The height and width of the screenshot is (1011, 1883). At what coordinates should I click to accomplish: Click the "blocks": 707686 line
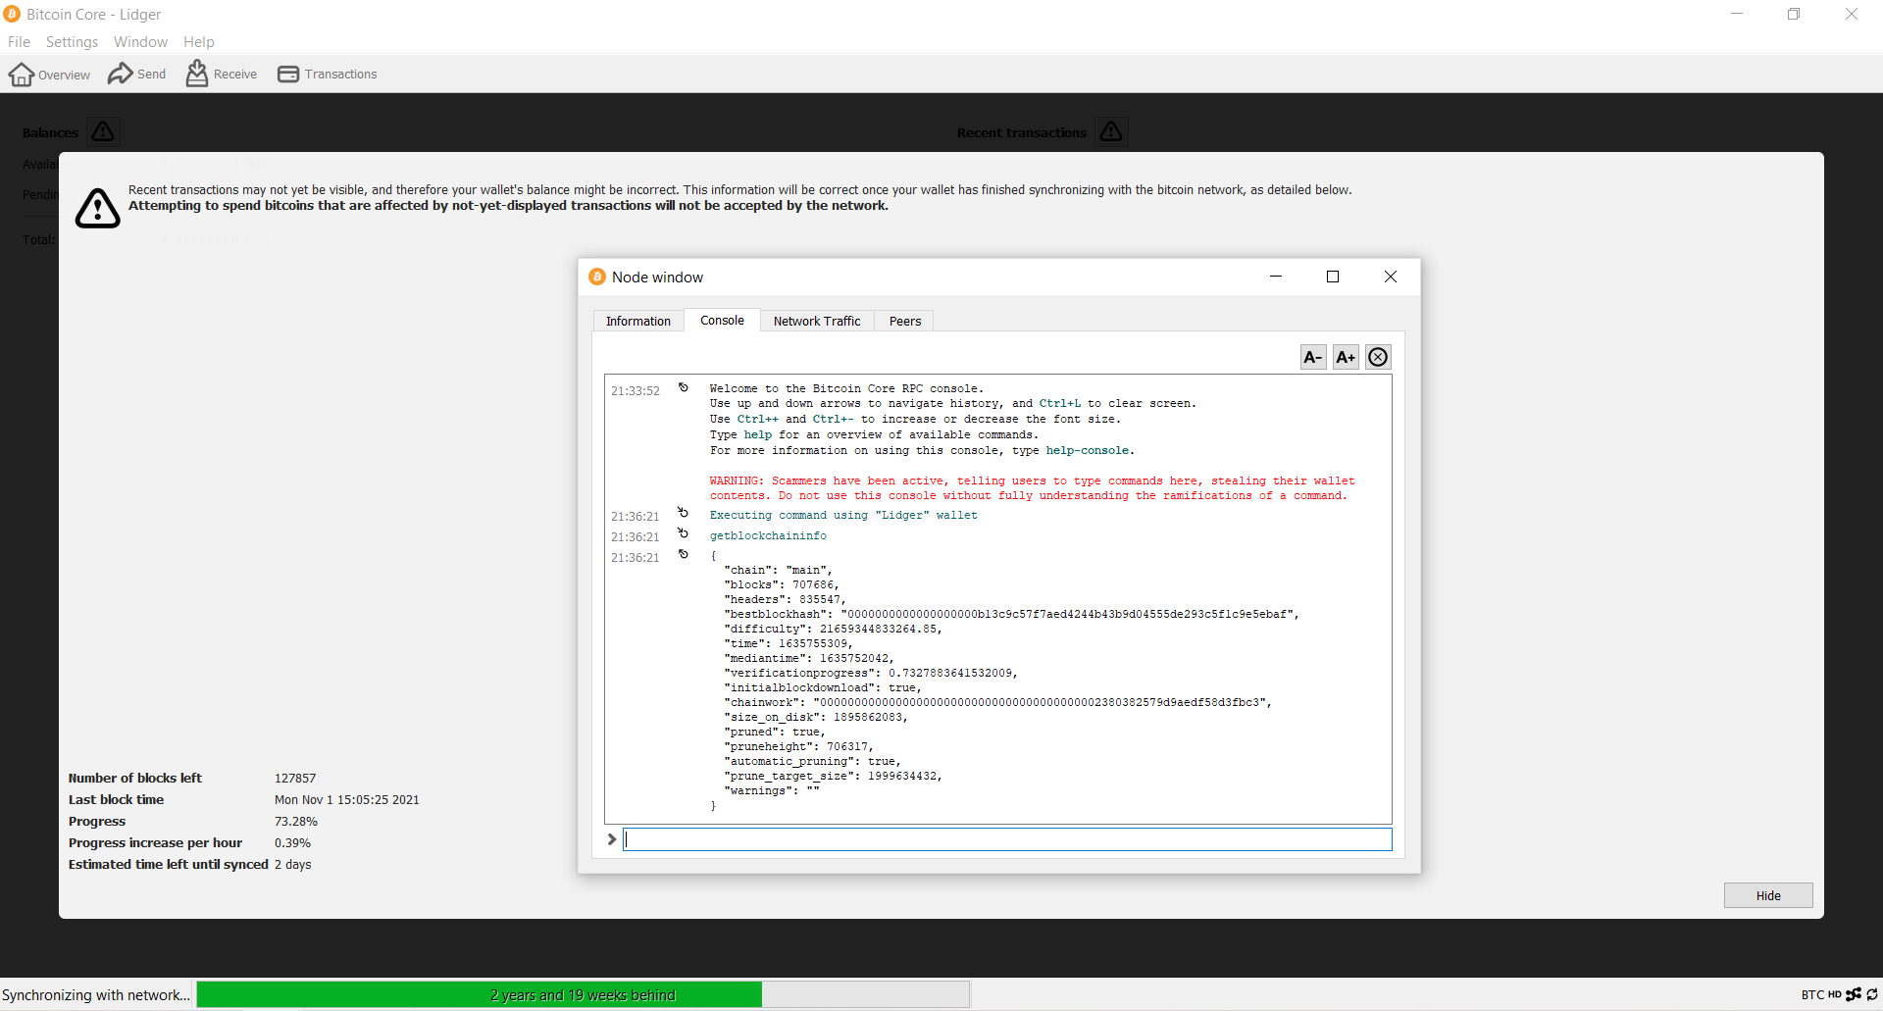point(781,585)
